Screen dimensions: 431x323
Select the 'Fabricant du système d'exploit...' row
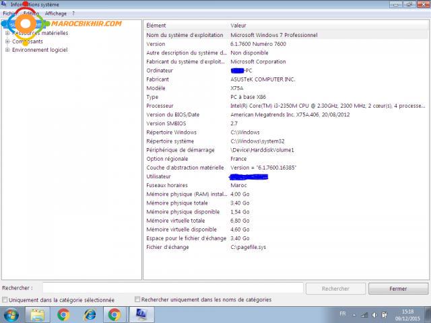pyautogui.click(x=286, y=61)
